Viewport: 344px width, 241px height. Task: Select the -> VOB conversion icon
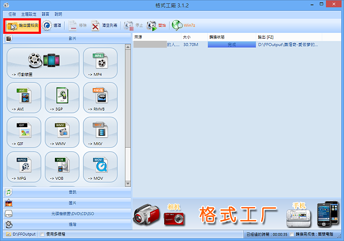click(x=62, y=167)
